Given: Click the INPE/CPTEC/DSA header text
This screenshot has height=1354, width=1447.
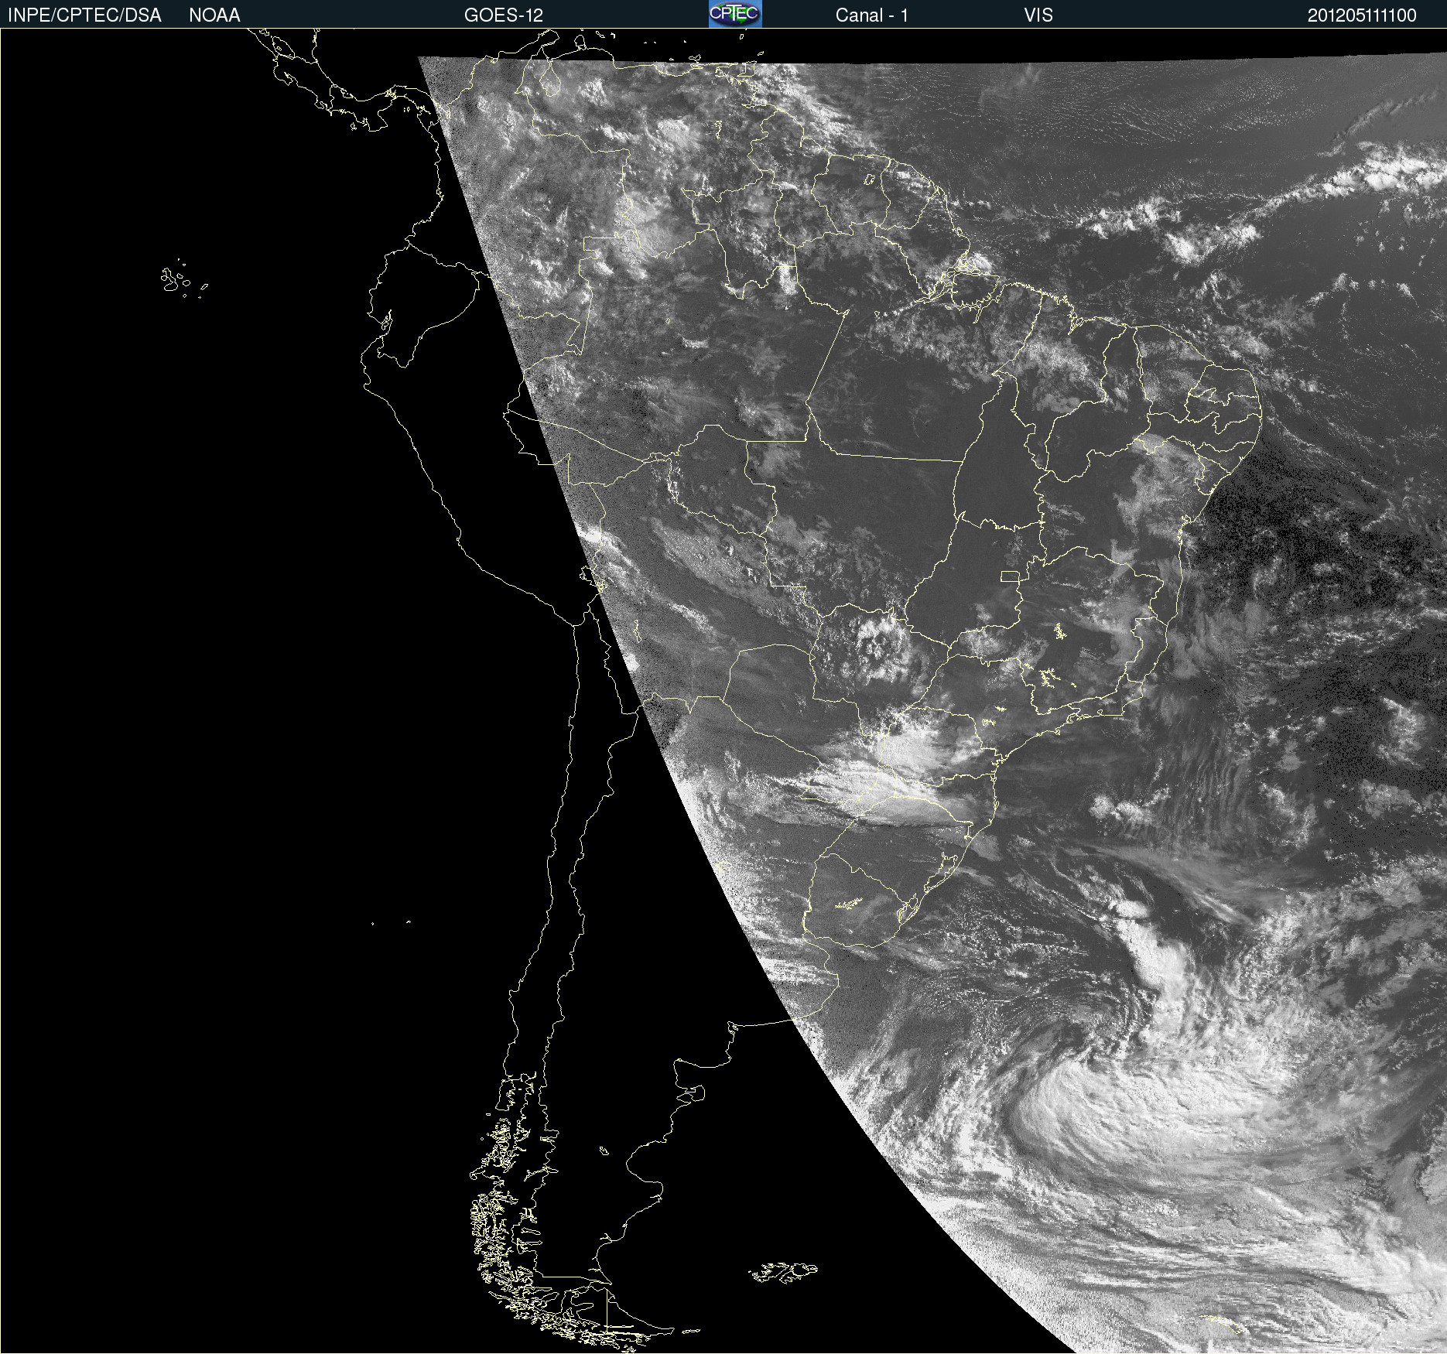Looking at the screenshot, I should (x=84, y=15).
